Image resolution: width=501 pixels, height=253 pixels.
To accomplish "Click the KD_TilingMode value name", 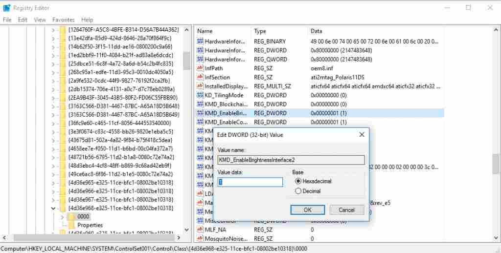I will (x=224, y=95).
